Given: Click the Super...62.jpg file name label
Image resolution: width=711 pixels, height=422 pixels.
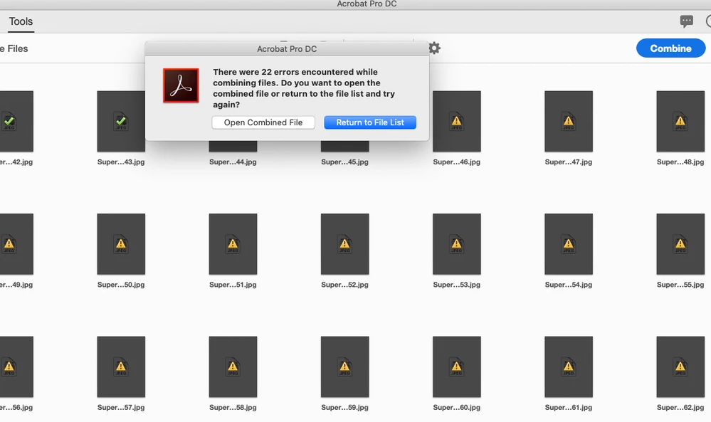Looking at the screenshot, I should pos(680,408).
